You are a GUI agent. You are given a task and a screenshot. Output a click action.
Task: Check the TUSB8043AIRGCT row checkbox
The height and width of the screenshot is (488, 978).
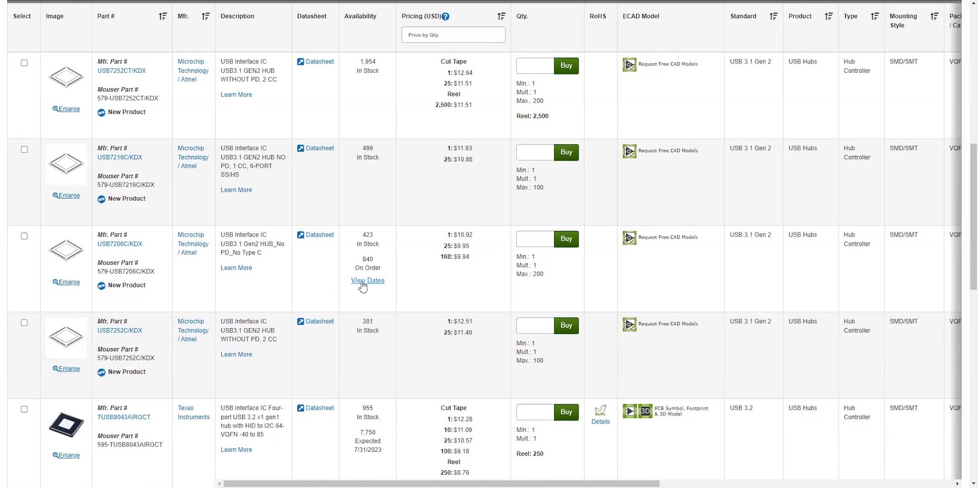coord(24,409)
